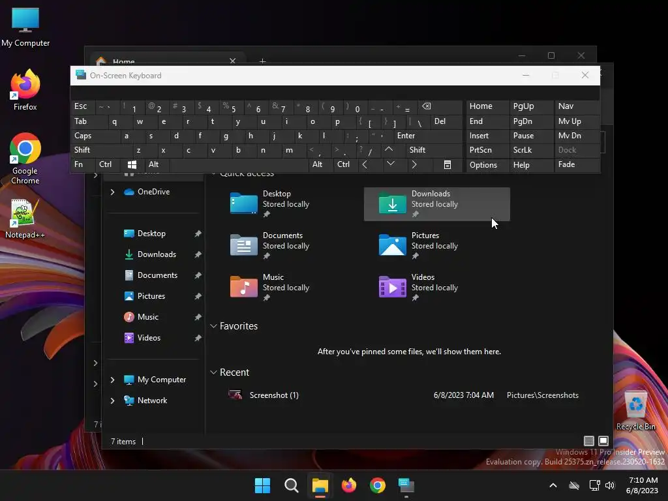Click the right arrow key on the keyboard
The height and width of the screenshot is (501, 668).
point(414,164)
